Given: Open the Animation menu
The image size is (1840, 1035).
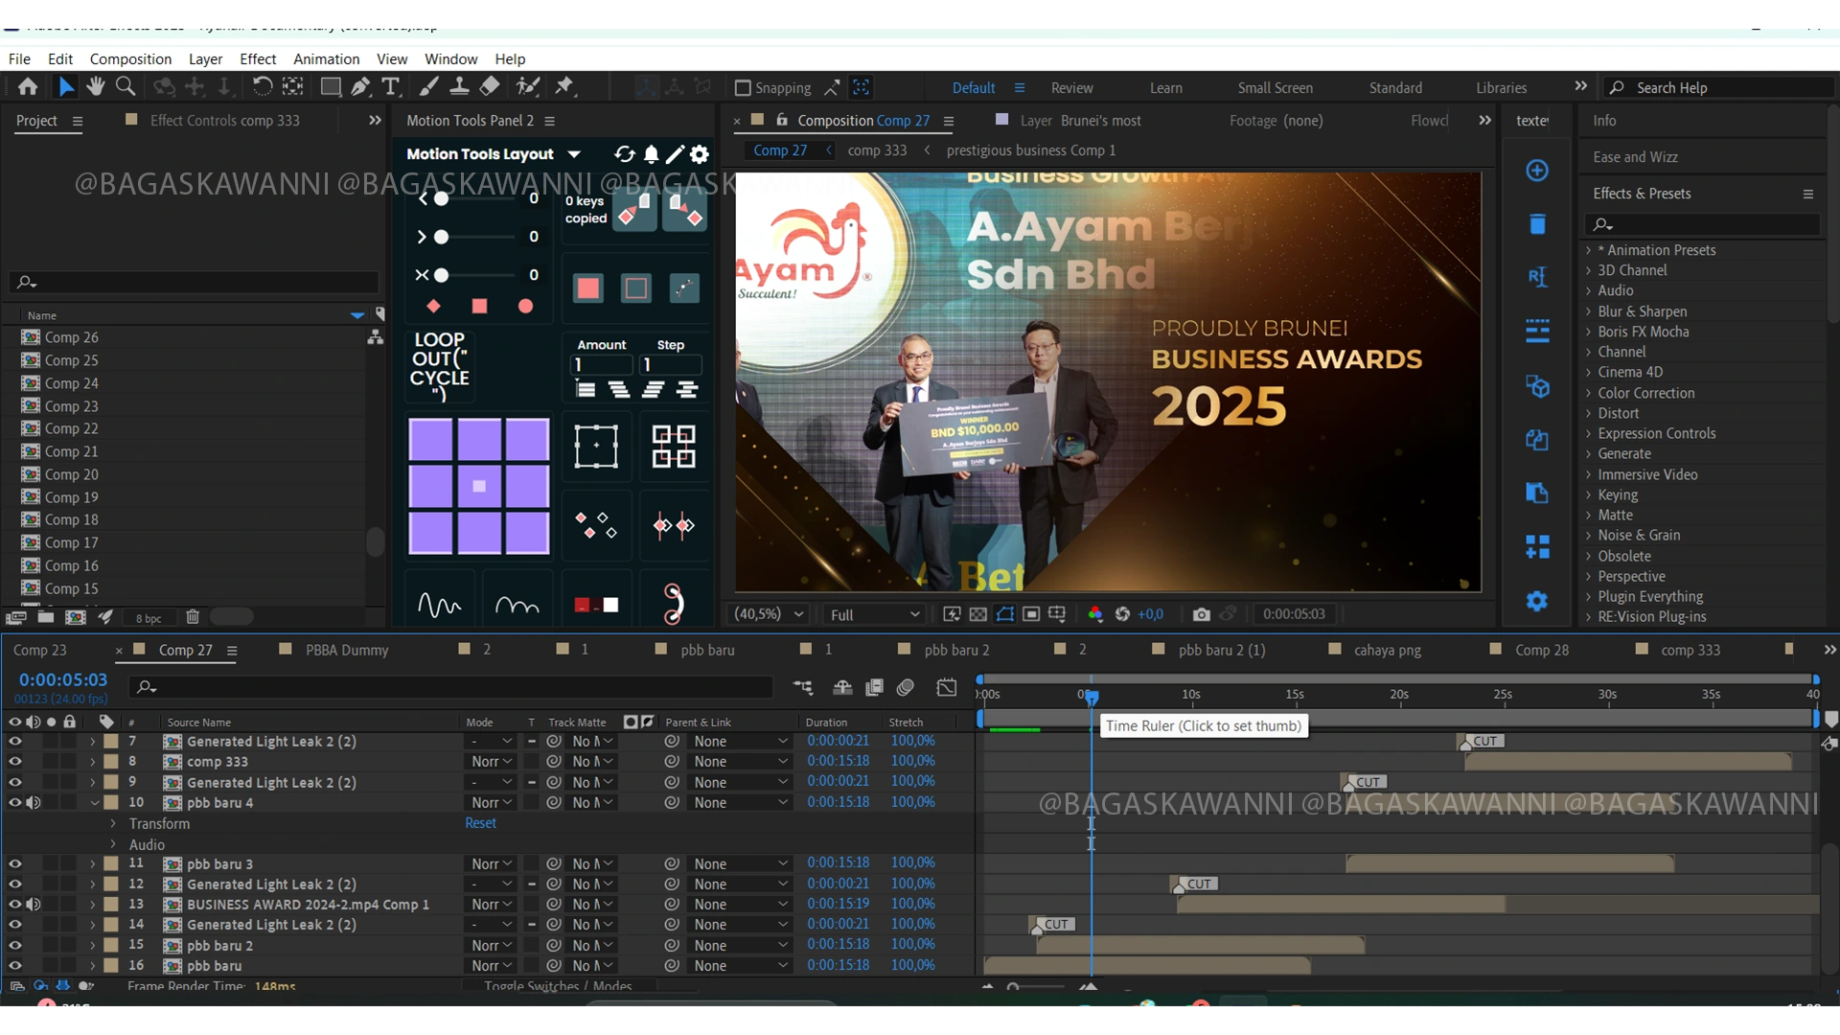Looking at the screenshot, I should pos(326,58).
